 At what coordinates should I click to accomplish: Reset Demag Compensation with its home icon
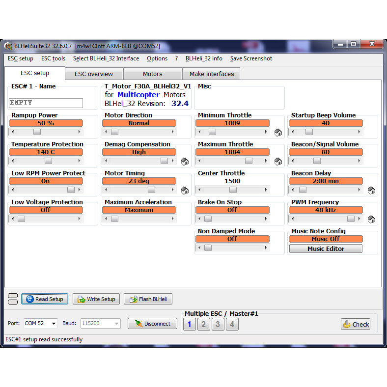click(185, 162)
